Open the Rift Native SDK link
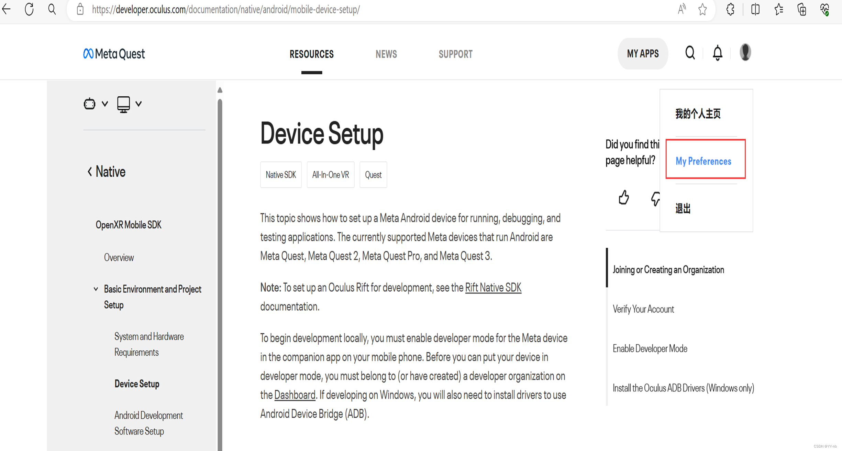Screen dimensions: 842x451 click(493, 288)
